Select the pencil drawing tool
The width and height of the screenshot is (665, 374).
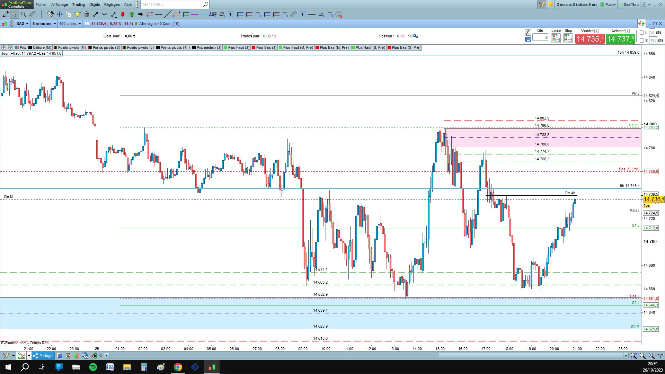pos(6,14)
